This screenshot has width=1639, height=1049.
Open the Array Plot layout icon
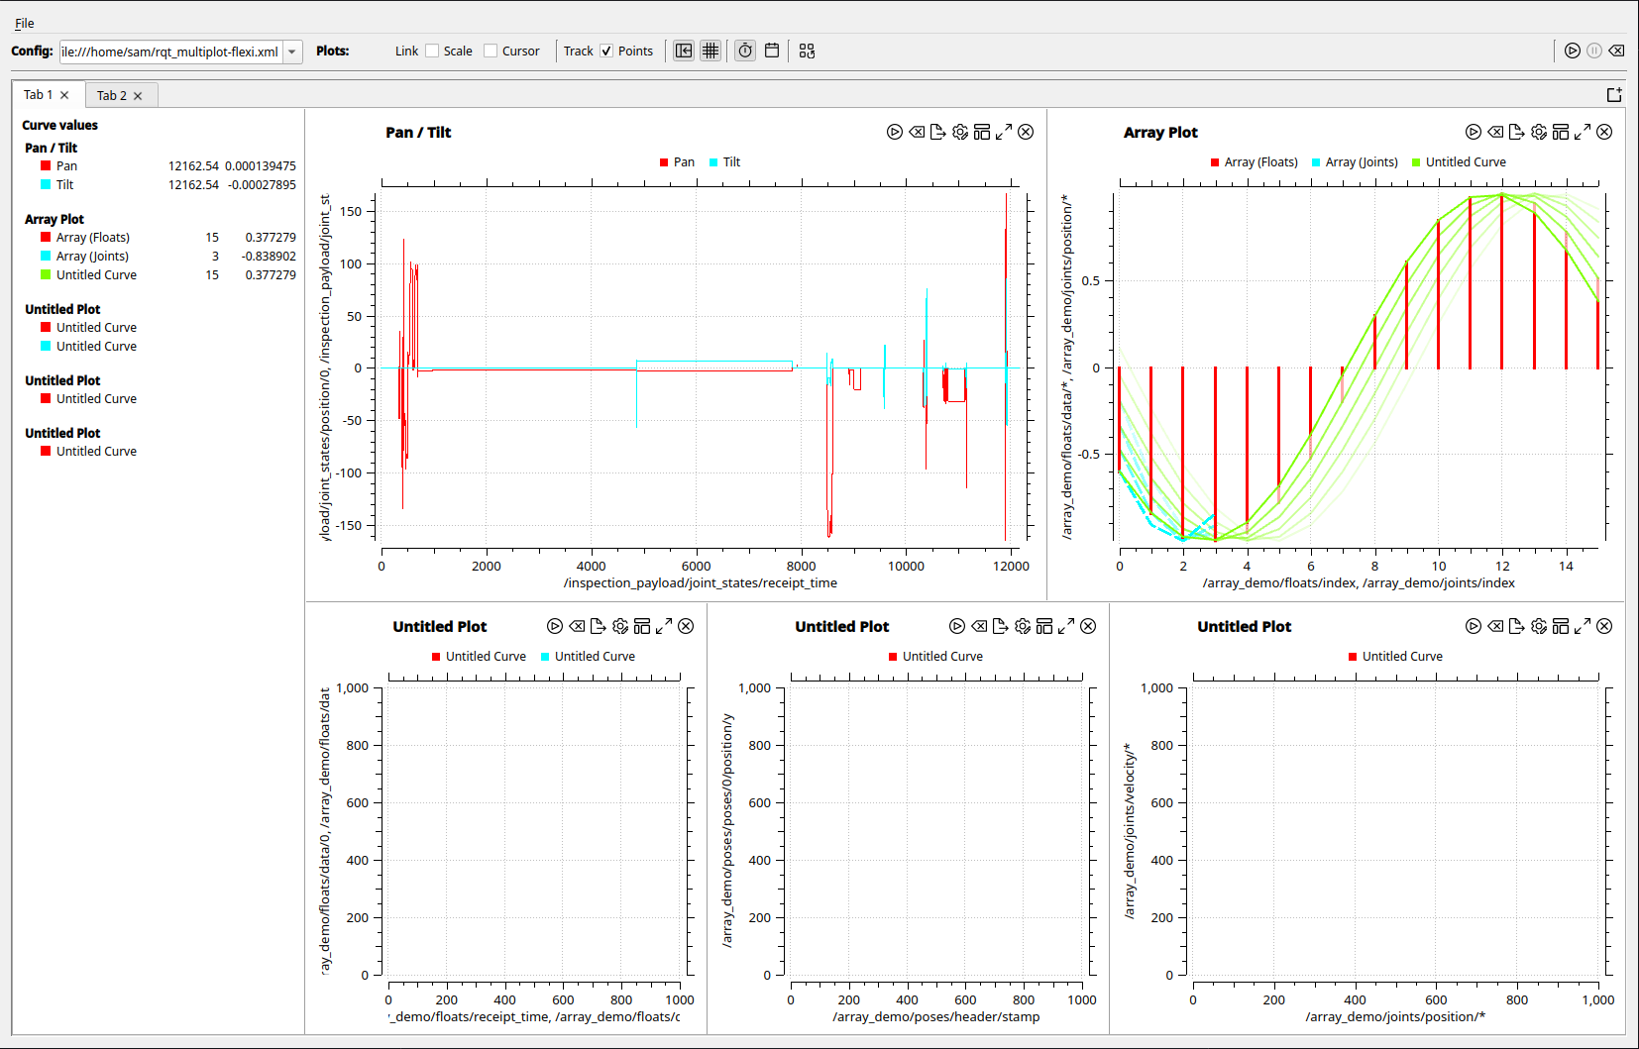click(1561, 132)
